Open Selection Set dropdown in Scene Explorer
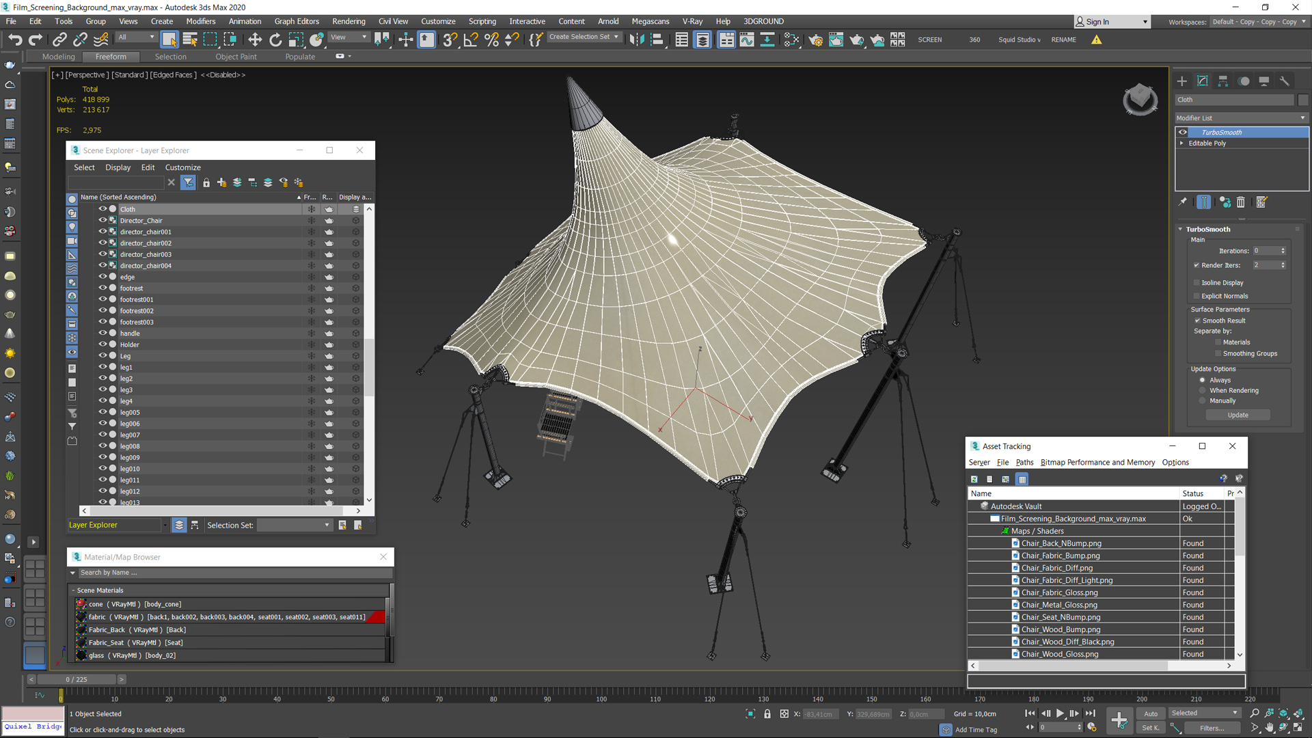Viewport: 1312px width, 738px height. click(294, 525)
